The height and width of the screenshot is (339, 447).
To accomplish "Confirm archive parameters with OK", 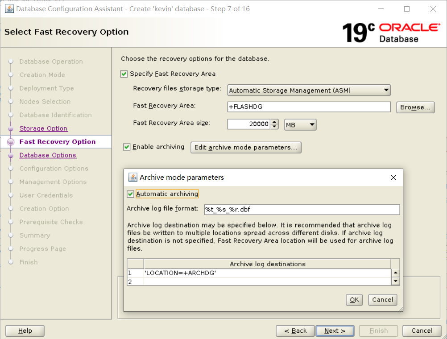I will click(354, 300).
